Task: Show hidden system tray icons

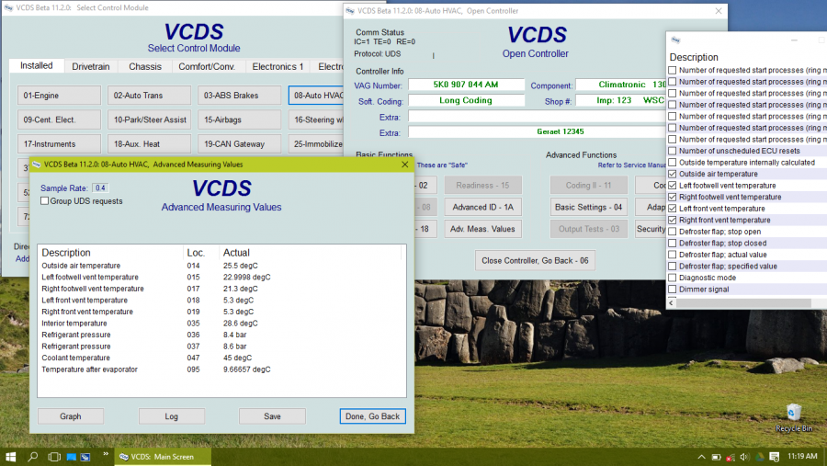Action: point(701,457)
